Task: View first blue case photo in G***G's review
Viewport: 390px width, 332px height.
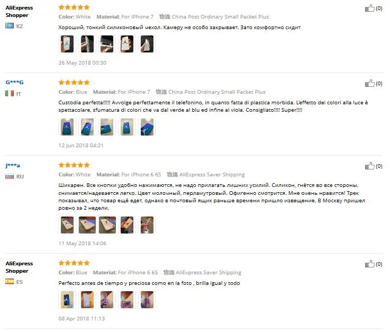Action: click(x=67, y=127)
